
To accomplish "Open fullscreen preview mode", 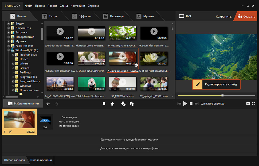I will click(x=254, y=104).
